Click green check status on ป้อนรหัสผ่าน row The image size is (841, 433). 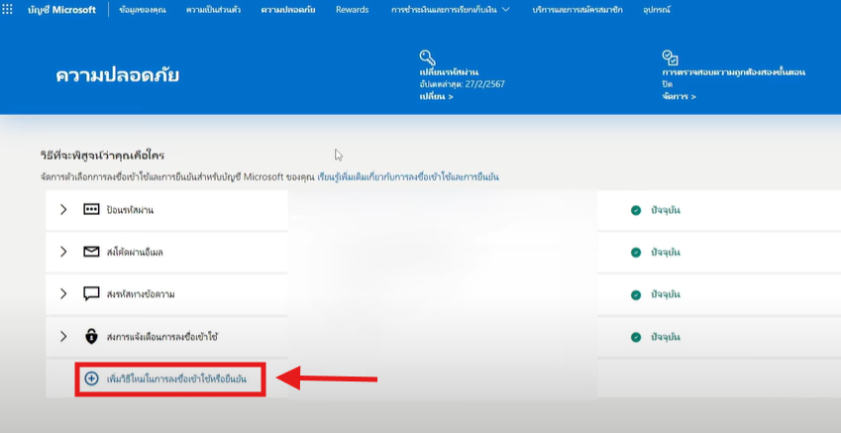click(x=636, y=210)
